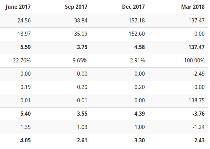Select the bold 4.05 value in bottom row
This screenshot has width=210, height=149.
click(x=26, y=141)
